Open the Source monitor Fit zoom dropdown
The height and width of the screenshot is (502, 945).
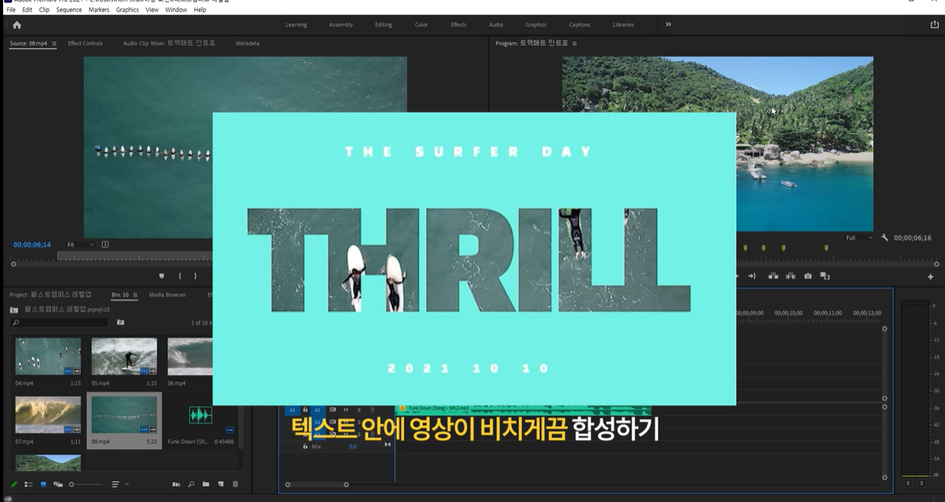tap(80, 244)
